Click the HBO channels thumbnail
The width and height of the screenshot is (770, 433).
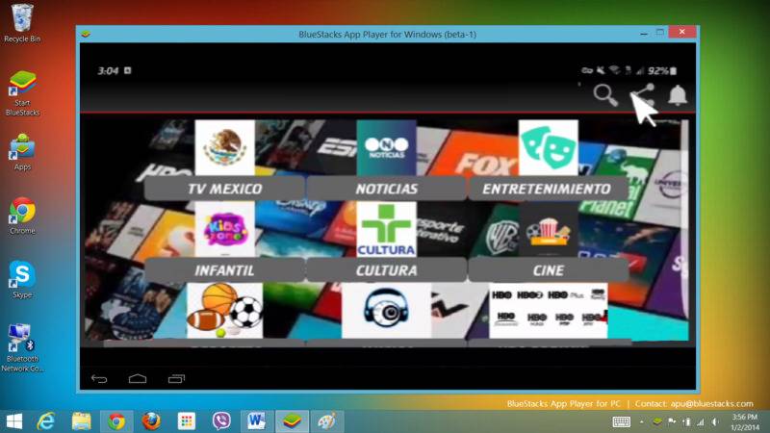click(548, 310)
